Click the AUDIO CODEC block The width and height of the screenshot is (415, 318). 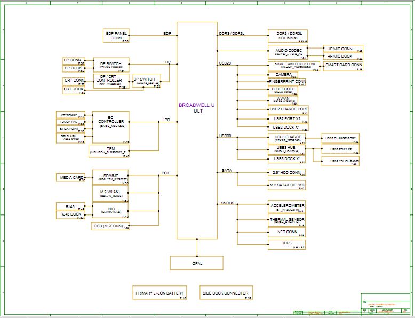tap(288, 53)
